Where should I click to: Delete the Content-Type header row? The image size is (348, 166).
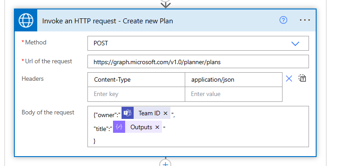[x=289, y=79]
